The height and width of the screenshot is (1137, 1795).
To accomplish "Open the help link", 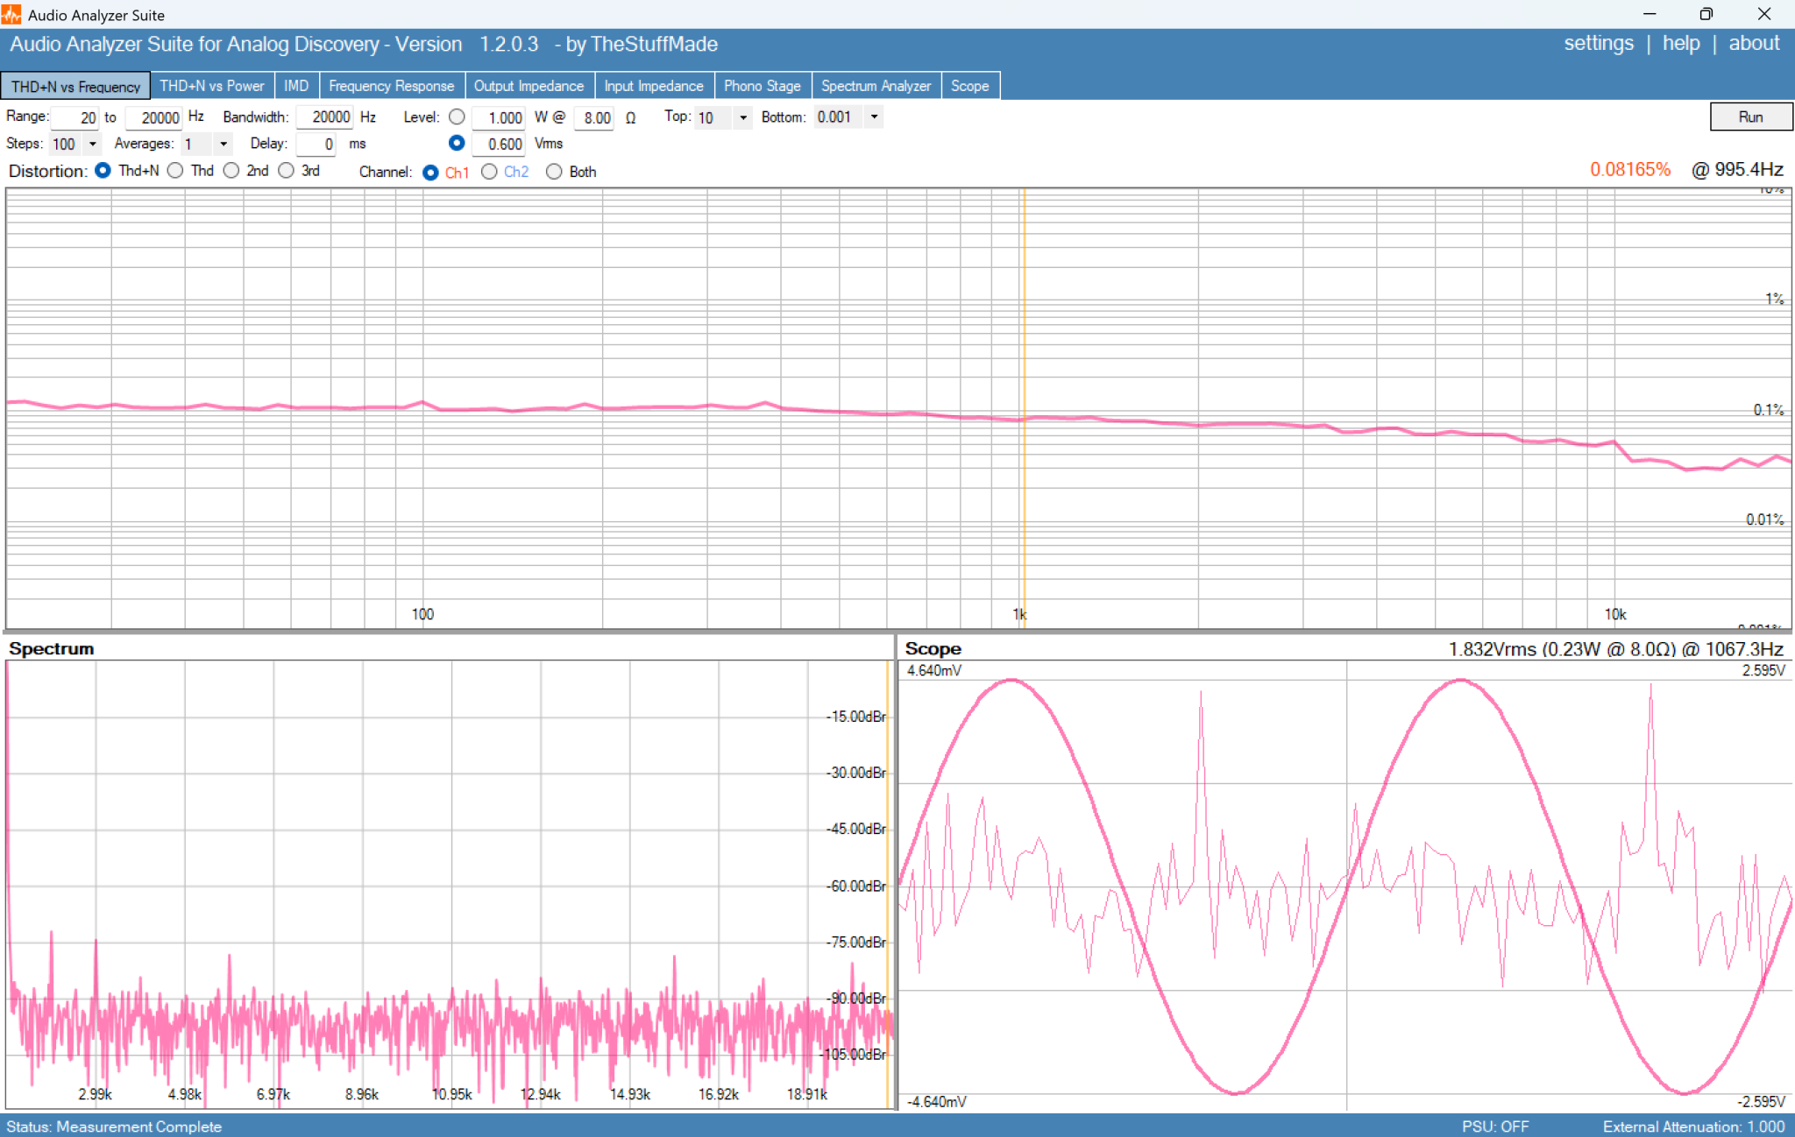I will tap(1681, 44).
